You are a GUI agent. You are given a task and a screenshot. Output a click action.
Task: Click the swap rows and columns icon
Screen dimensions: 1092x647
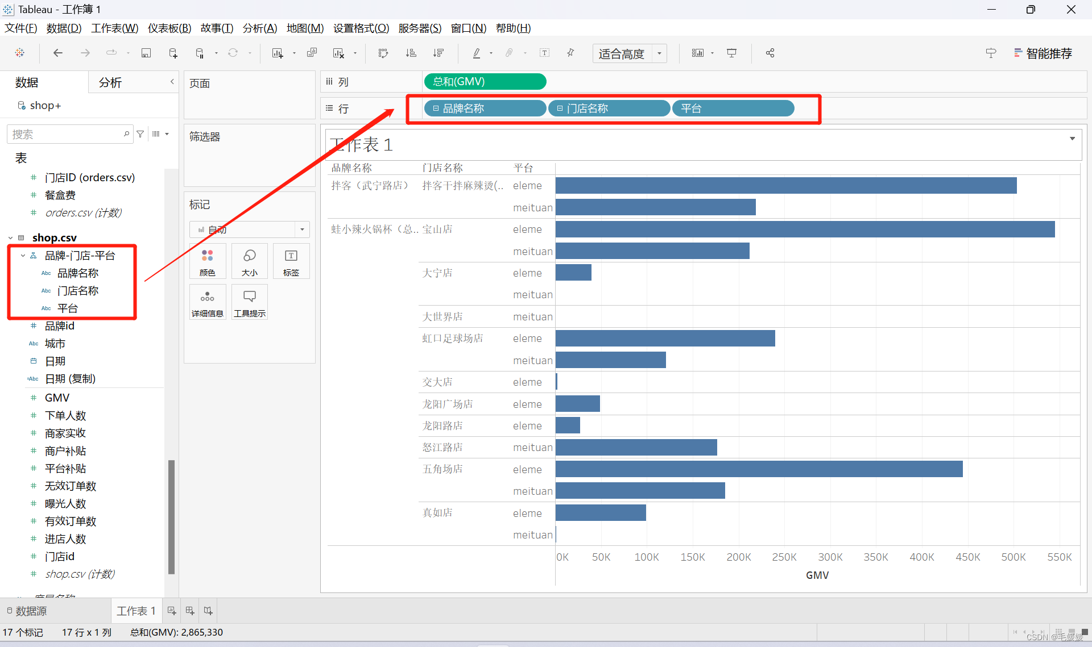pos(383,53)
